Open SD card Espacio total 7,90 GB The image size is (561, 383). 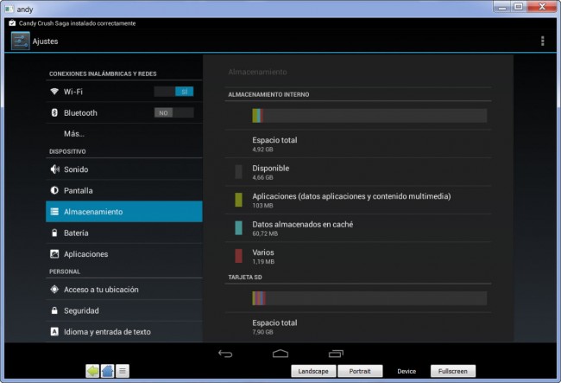click(x=358, y=327)
